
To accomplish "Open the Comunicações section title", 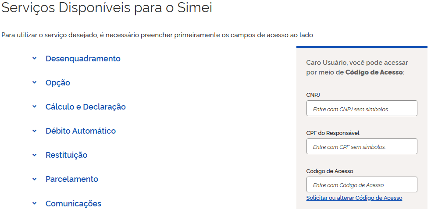I will point(73,203).
